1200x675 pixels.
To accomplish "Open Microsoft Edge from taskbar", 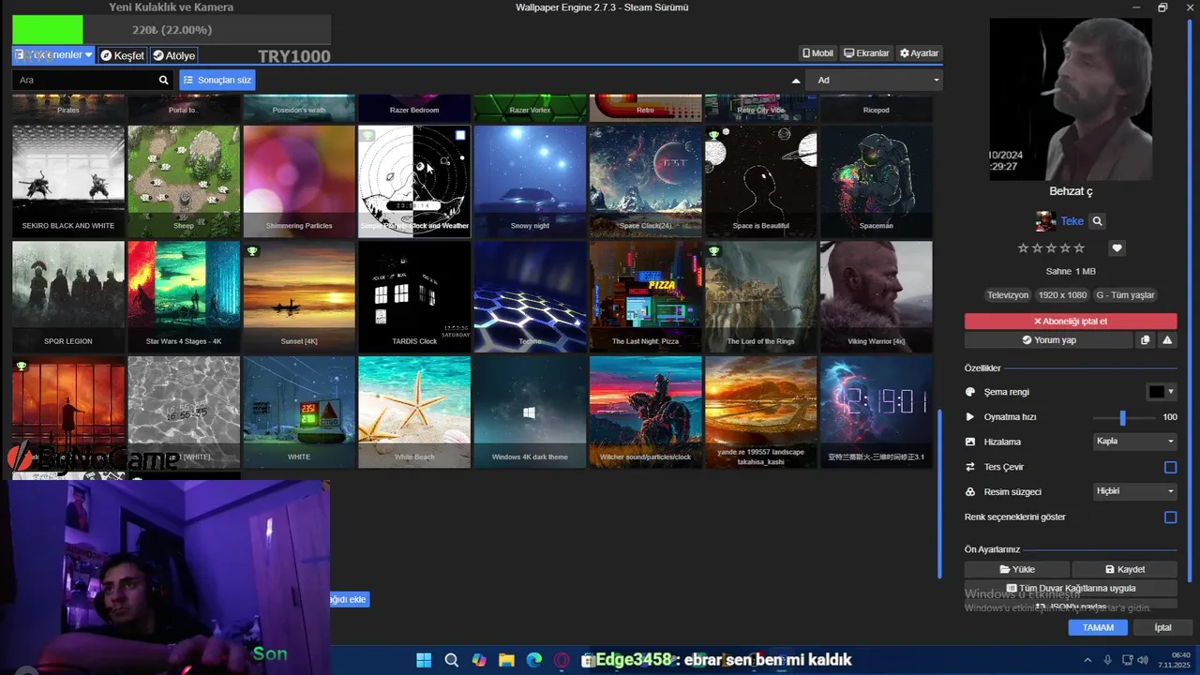I will [534, 660].
